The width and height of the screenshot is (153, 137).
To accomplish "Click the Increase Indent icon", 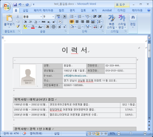I will tap(100, 16).
